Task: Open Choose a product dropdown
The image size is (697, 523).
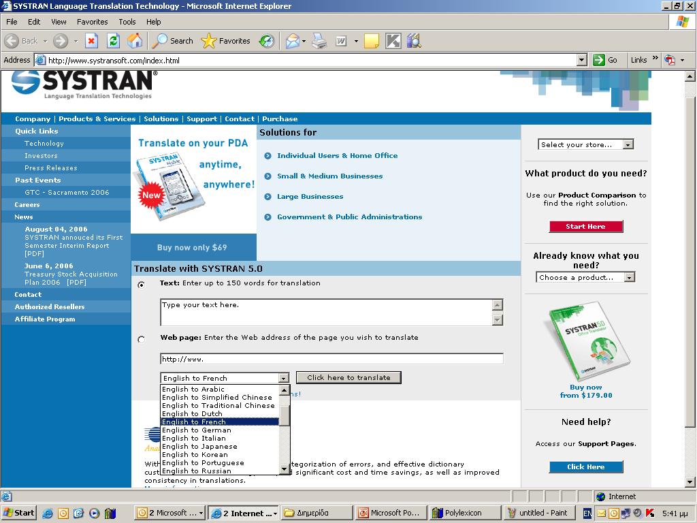Action: click(x=585, y=278)
